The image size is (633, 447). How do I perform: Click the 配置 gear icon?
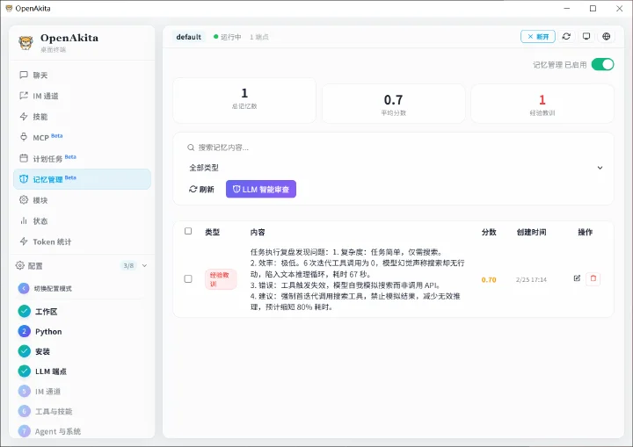pos(19,265)
